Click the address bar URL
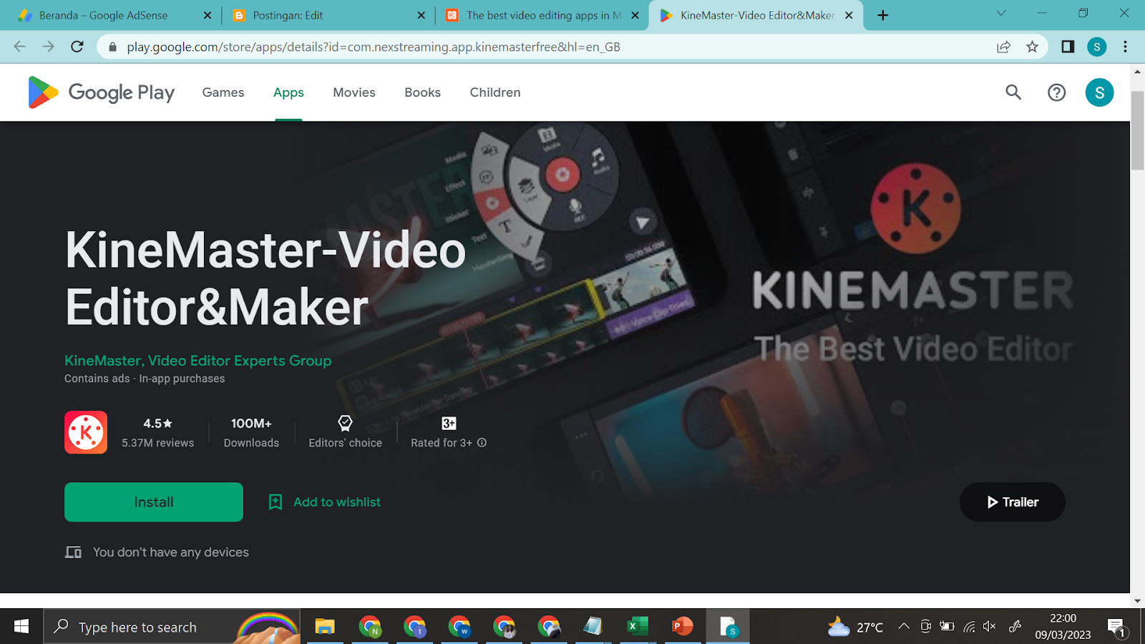 374,47
